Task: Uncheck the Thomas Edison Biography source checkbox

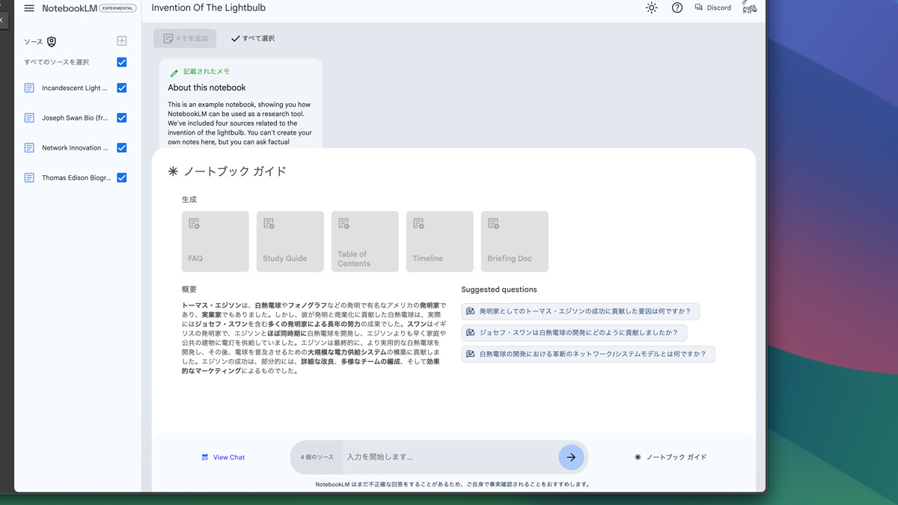Action: [122, 177]
